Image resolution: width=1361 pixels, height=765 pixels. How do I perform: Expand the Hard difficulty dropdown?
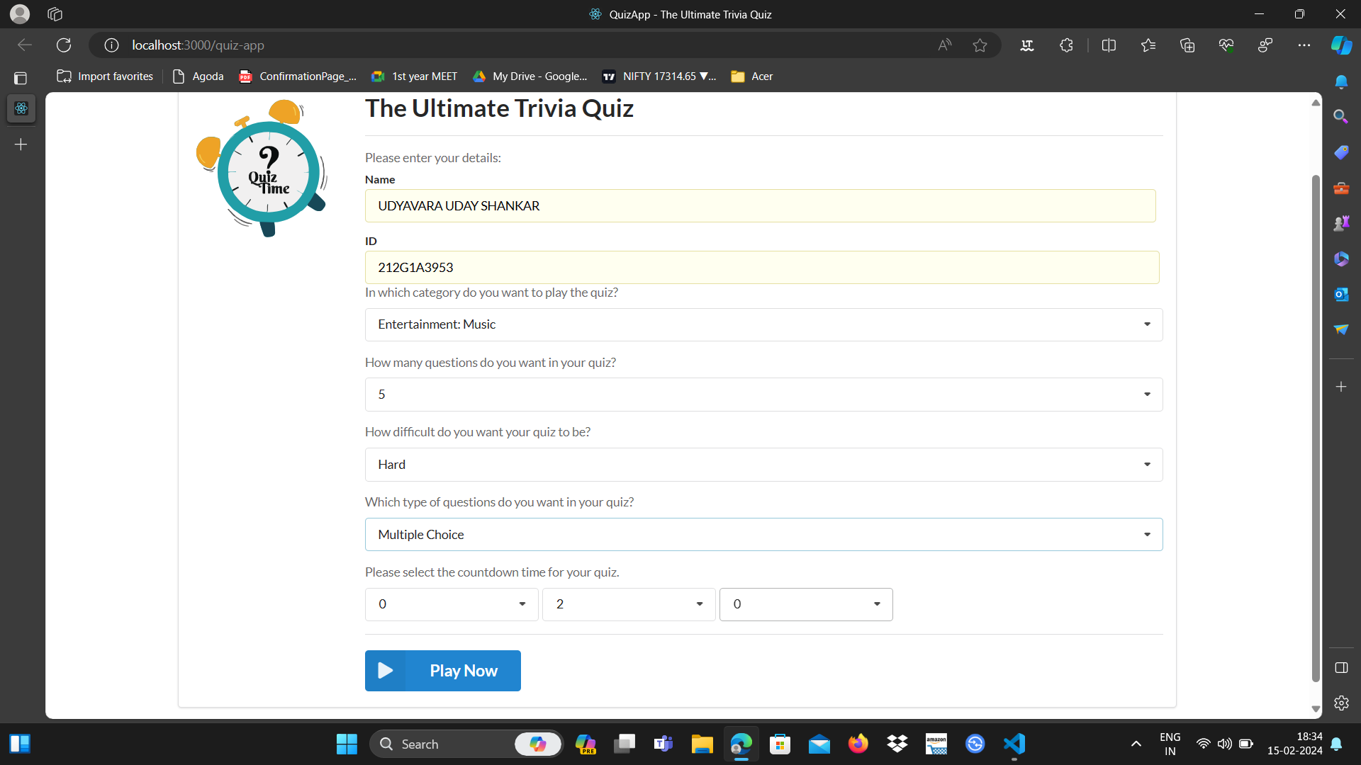tap(763, 465)
